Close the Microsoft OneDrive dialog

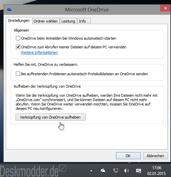[166, 8]
